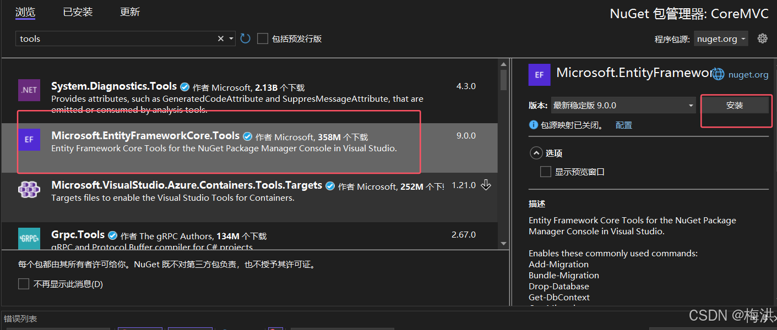Switch to the 浏览 tab
This screenshot has width=777, height=330.
(x=25, y=12)
